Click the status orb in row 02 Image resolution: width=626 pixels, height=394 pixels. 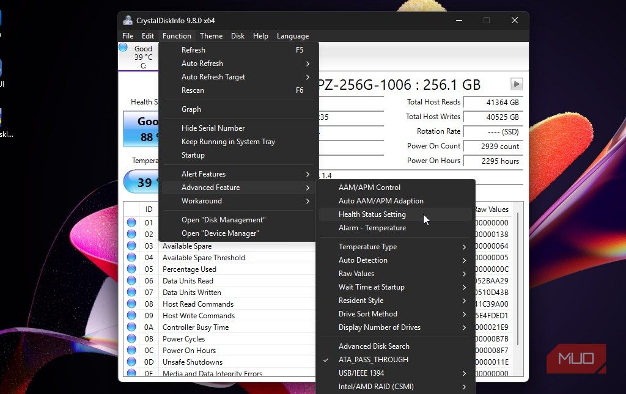point(131,234)
